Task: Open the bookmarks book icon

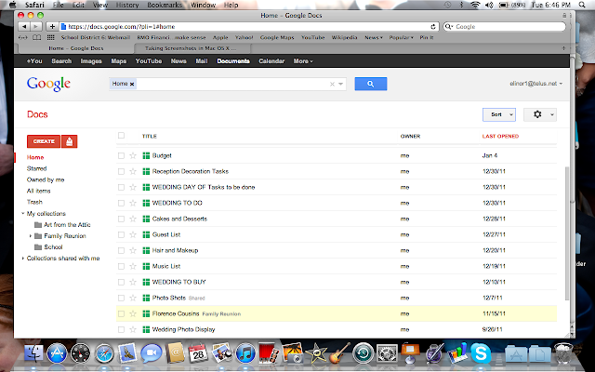Action: click(x=37, y=37)
